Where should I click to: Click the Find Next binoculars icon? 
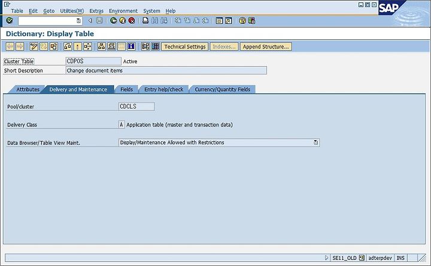[x=164, y=20]
